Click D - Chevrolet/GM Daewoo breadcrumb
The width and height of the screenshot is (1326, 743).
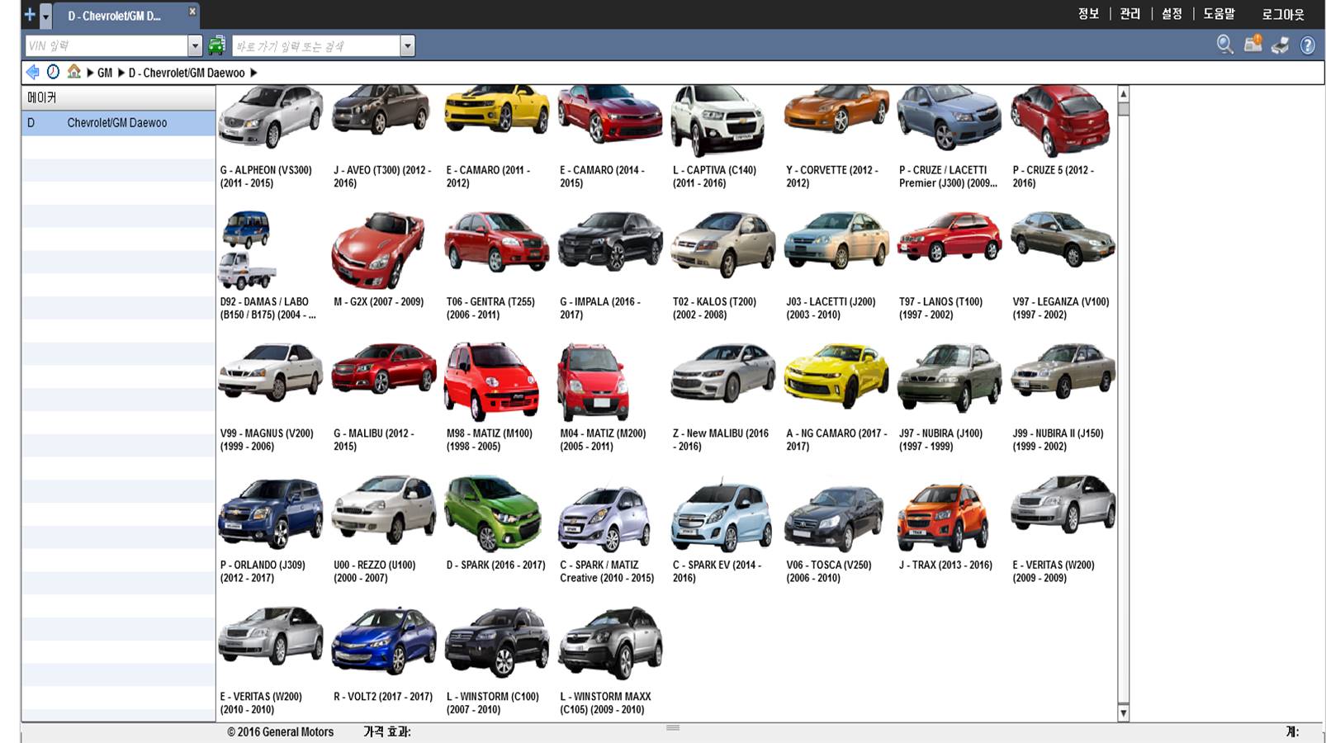click(187, 73)
